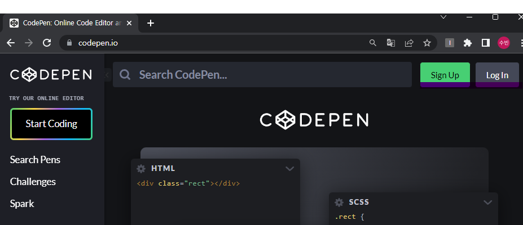
Task: Reload the page with the refresh icon
Action: (x=47, y=43)
